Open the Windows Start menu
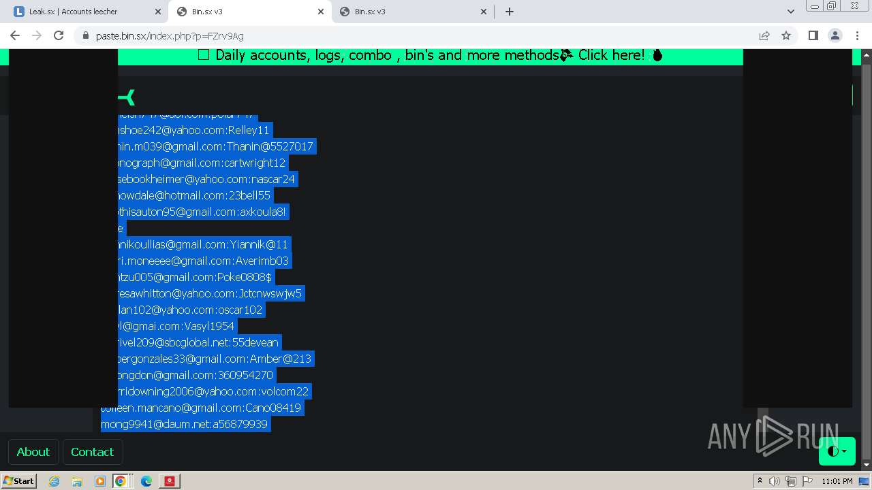This screenshot has width=872, height=490. 18,480
